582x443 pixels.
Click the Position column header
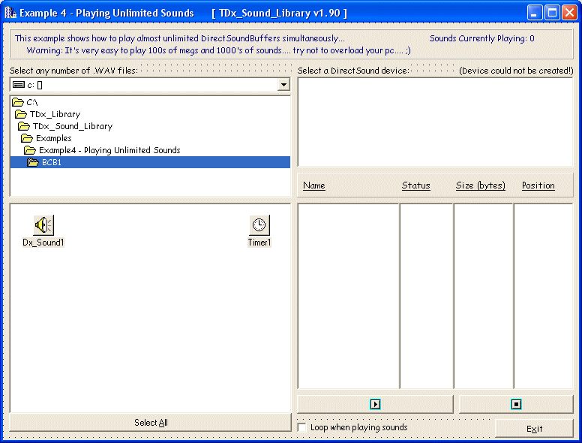(x=538, y=185)
